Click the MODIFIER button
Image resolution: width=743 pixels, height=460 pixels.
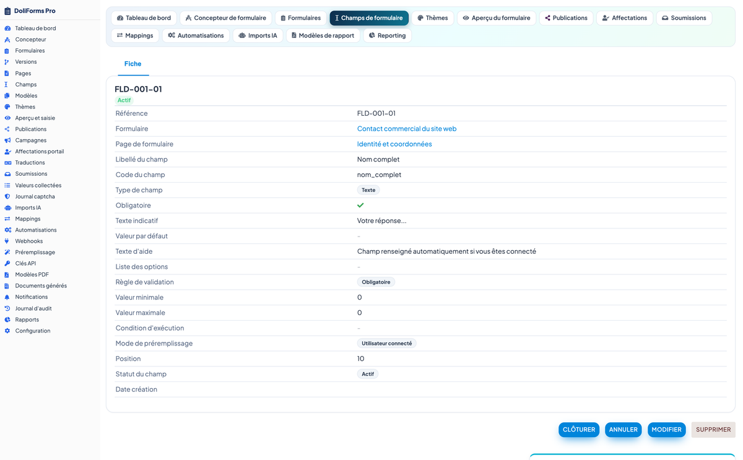(667, 430)
